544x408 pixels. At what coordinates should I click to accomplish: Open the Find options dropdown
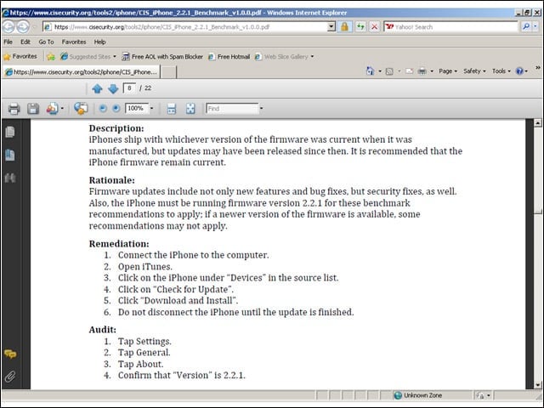click(x=261, y=109)
